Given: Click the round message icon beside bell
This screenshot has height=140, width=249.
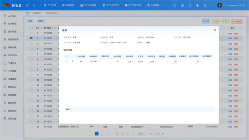Looking at the screenshot, I should click(205, 5).
